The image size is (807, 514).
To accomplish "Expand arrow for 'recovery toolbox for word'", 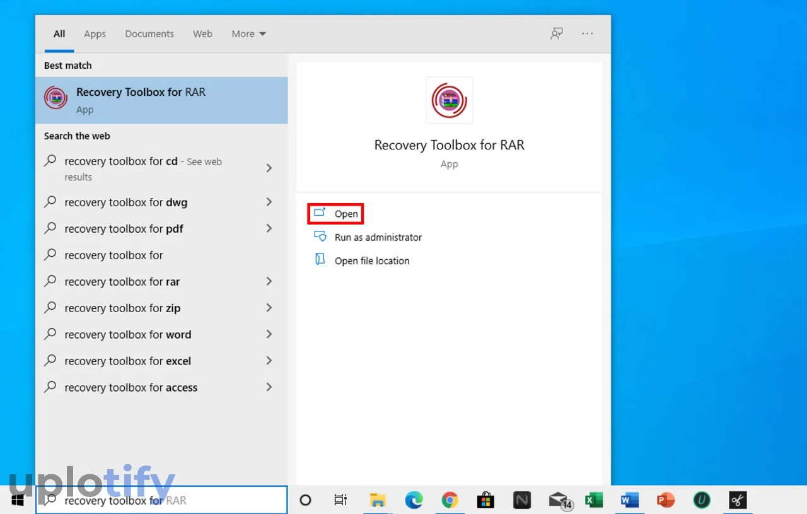I will tap(269, 334).
